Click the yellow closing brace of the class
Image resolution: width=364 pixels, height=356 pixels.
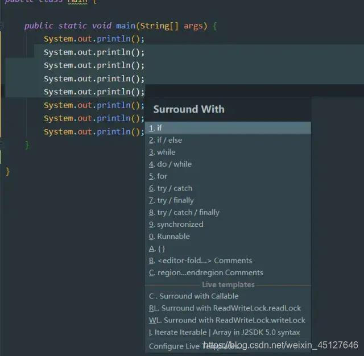(x=7, y=172)
